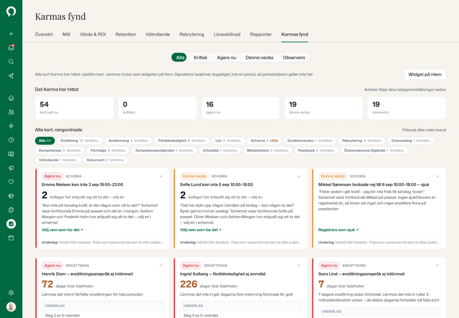Select the Denna vecka filter
The width and height of the screenshot is (459, 318).
[259, 58]
